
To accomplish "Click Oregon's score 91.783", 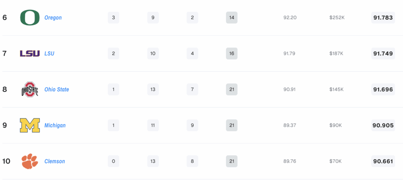I will (x=383, y=17).
